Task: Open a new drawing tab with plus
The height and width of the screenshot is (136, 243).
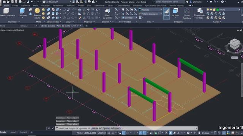Action: 86,26
